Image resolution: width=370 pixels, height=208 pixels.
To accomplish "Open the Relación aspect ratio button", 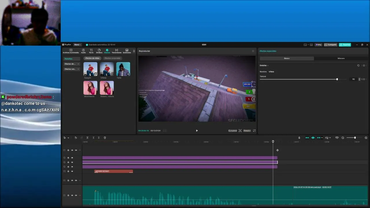I will point(247,131).
